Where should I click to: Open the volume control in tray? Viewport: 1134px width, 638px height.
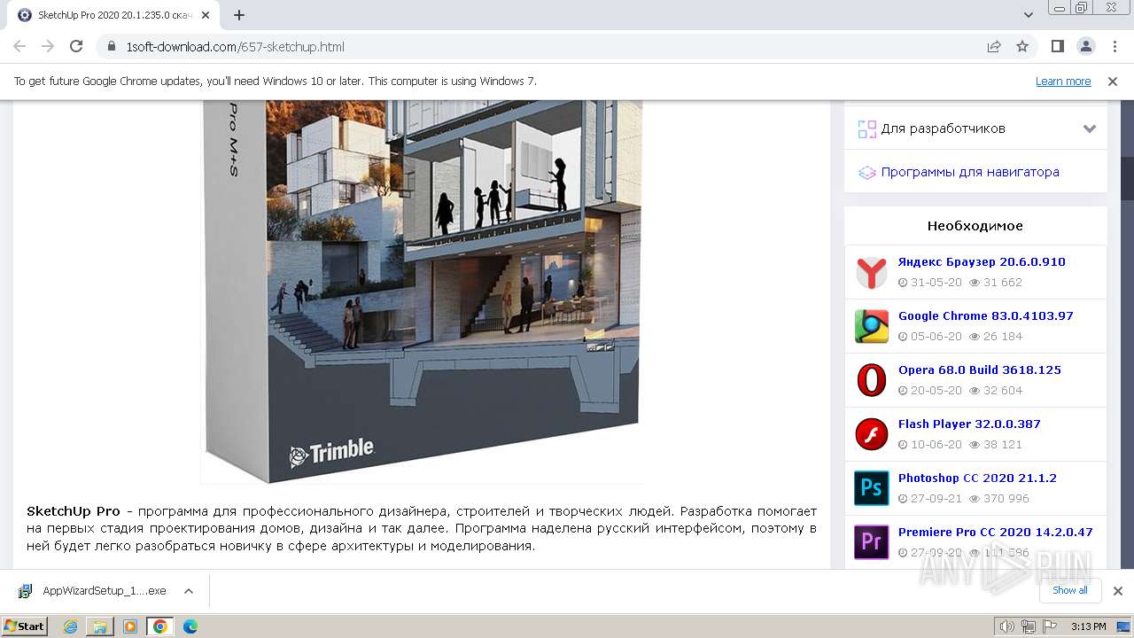click(1007, 626)
